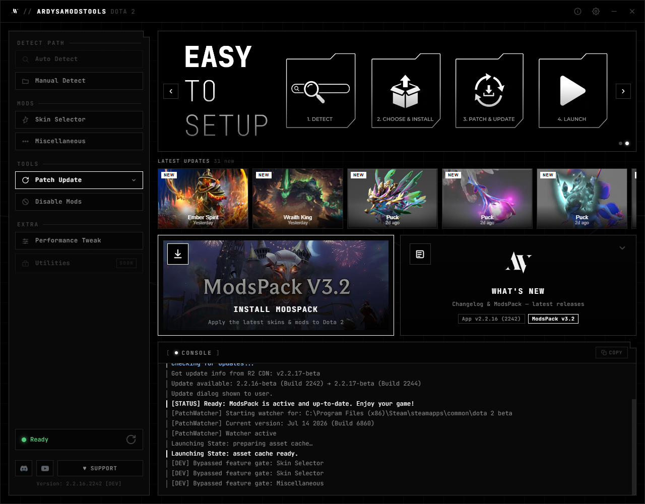The width and height of the screenshot is (645, 504).
Task: Collapse the What's New panel chevron
Action: [622, 248]
